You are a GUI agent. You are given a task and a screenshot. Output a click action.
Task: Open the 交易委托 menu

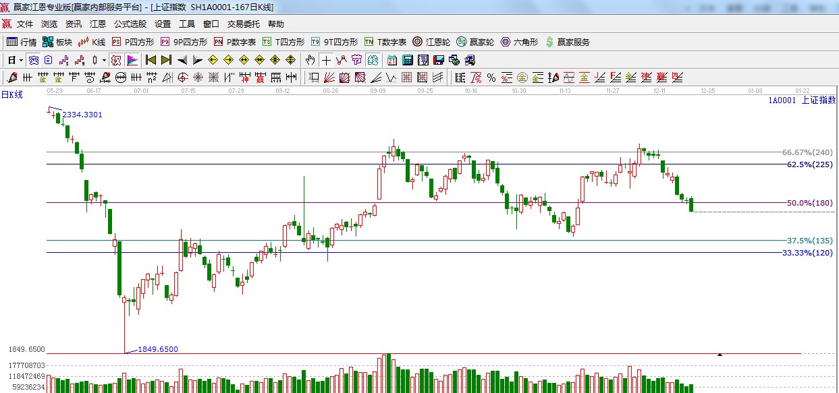pyautogui.click(x=243, y=24)
